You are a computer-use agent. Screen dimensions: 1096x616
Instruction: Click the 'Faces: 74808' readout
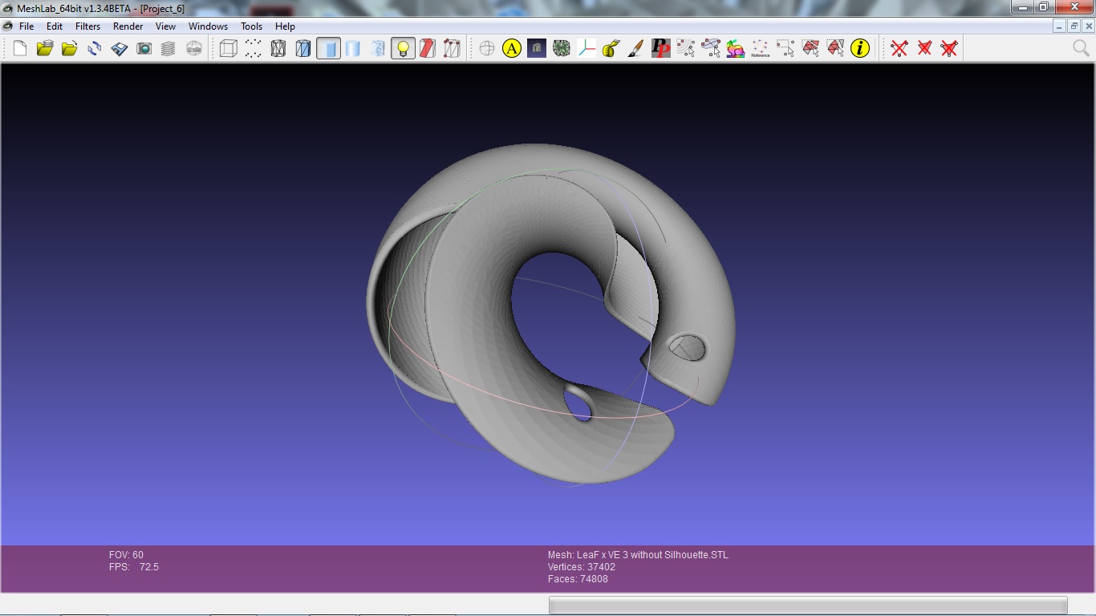tap(578, 579)
